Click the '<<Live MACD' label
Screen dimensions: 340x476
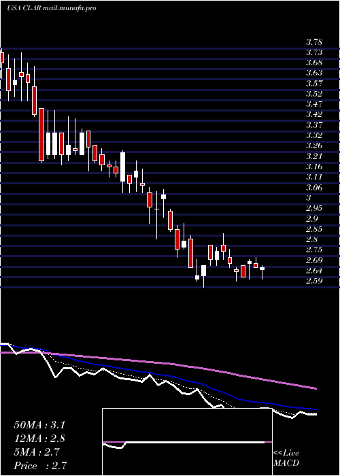(x=286, y=458)
